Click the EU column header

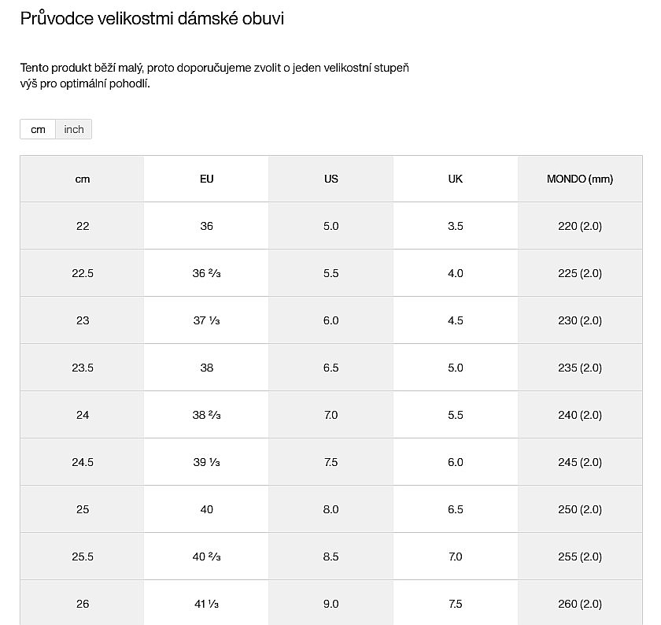coord(206,179)
